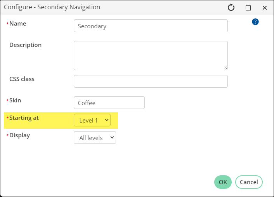The height and width of the screenshot is (197, 274).
Task: Click the Name field label
Action: (x=17, y=24)
